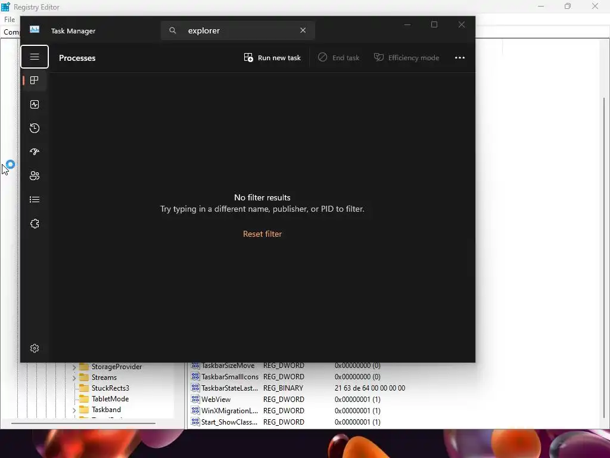610x458 pixels.
Task: Open Task Manager hamburger navigation menu
Action: point(35,57)
